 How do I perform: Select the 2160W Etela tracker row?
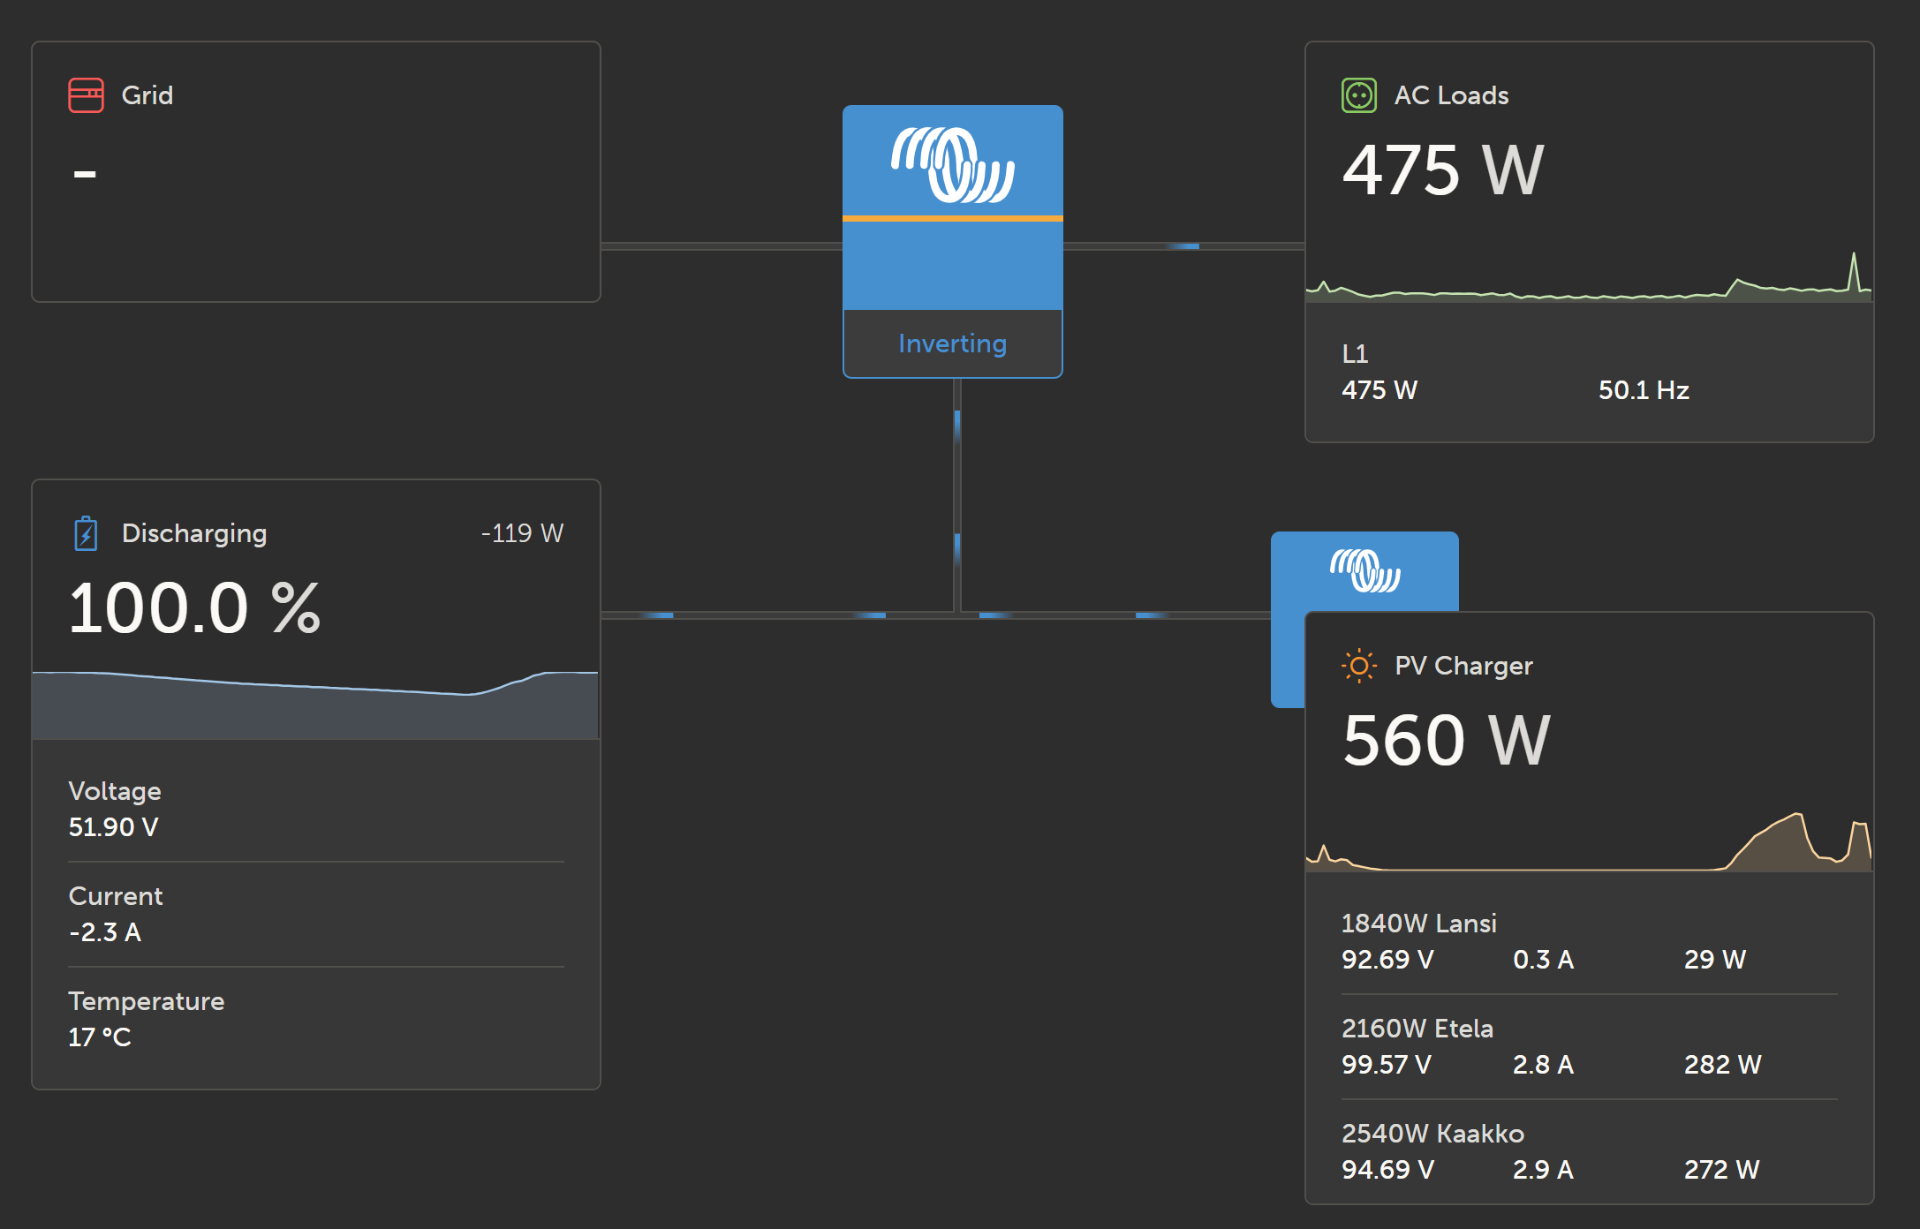[x=1588, y=1047]
